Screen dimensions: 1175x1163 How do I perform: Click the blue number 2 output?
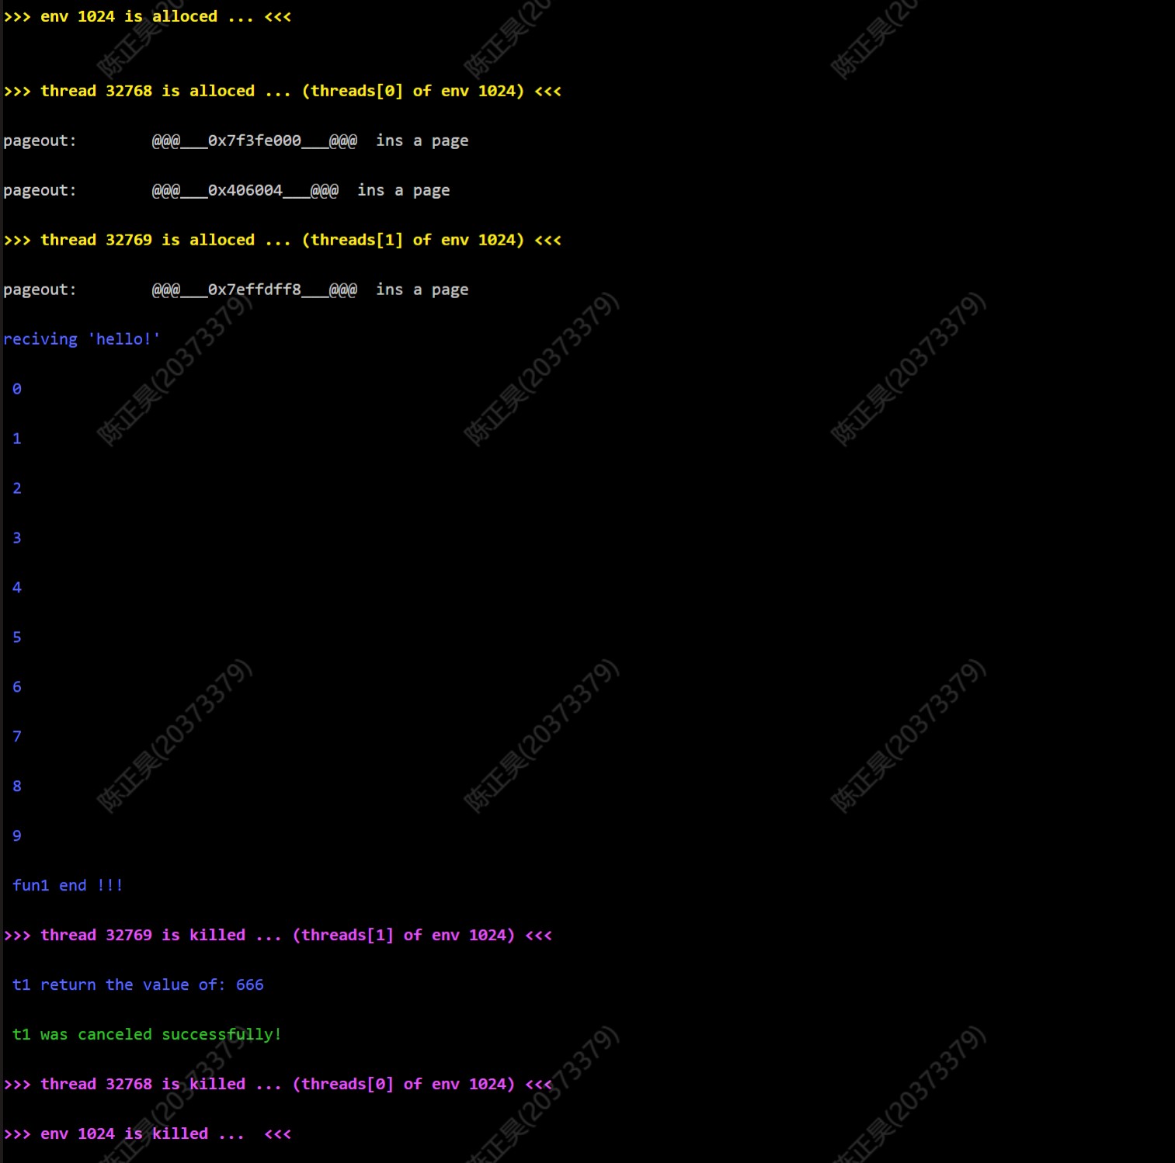coord(17,488)
